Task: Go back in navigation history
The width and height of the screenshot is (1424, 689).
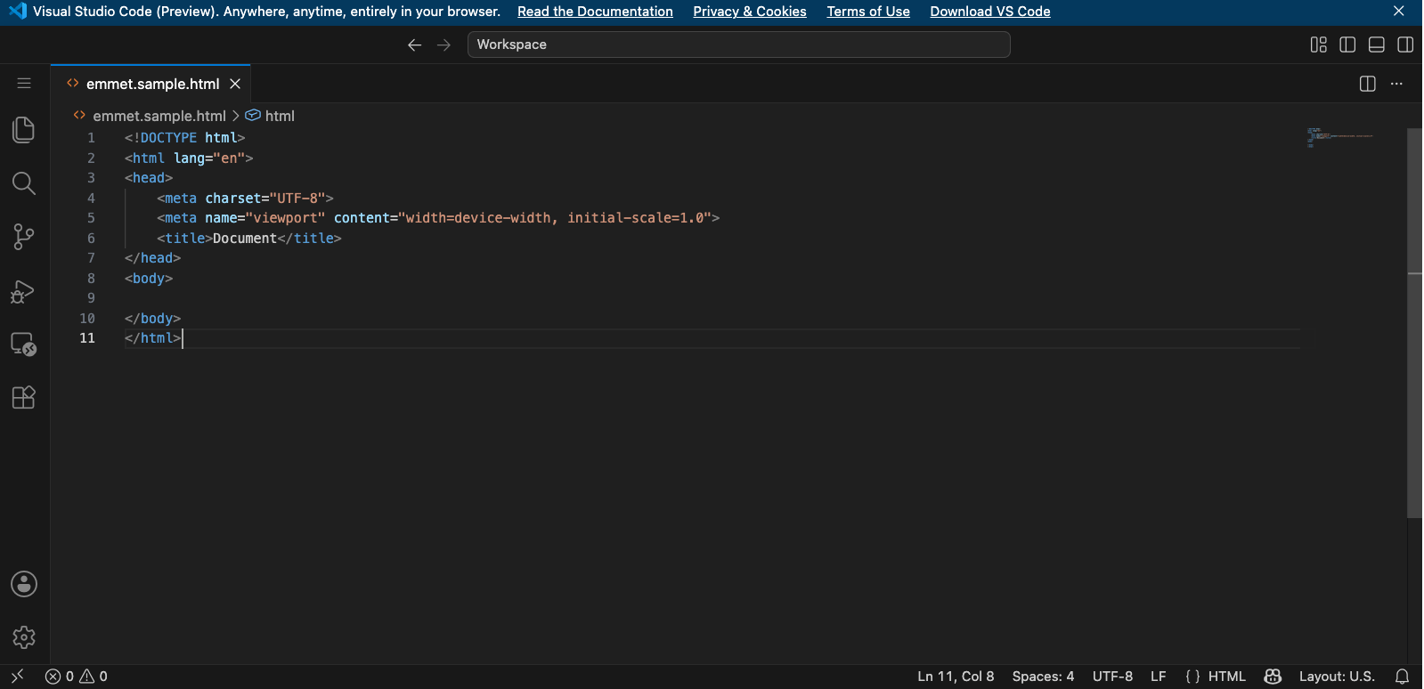Action: 414,45
